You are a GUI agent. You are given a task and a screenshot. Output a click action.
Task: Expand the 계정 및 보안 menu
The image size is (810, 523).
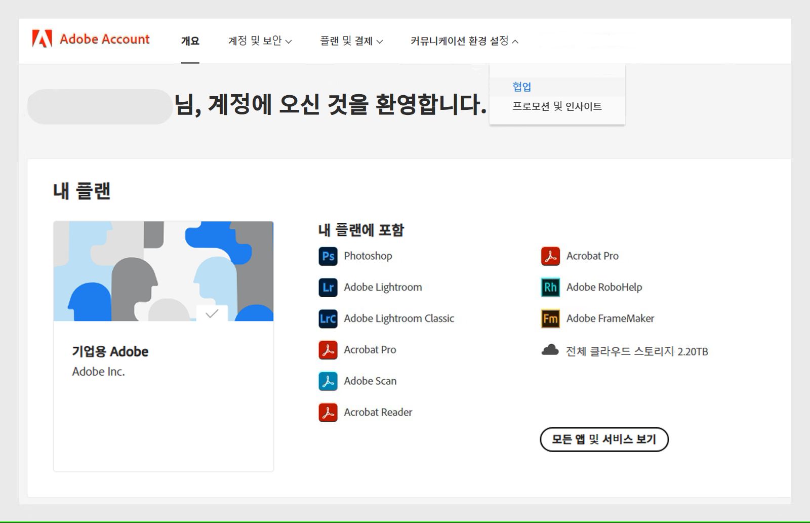tap(260, 41)
